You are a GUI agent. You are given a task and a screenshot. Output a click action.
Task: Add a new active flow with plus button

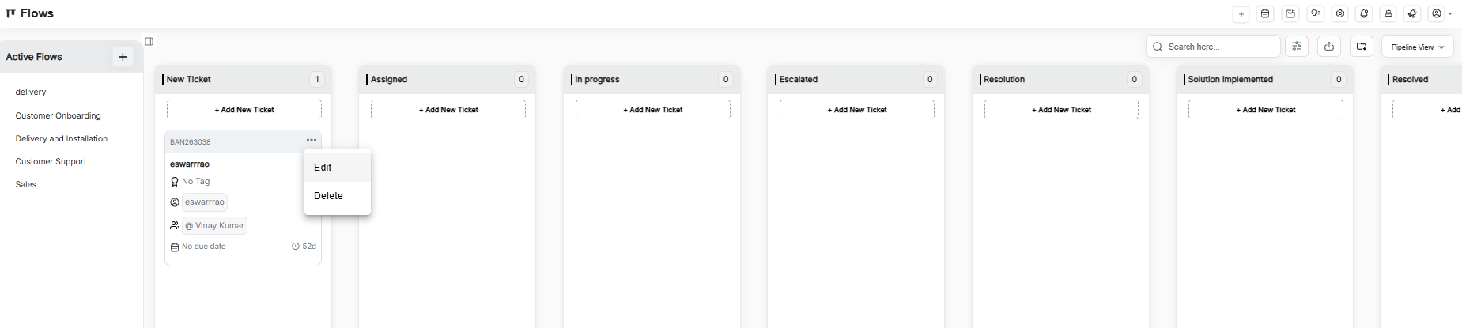[123, 57]
